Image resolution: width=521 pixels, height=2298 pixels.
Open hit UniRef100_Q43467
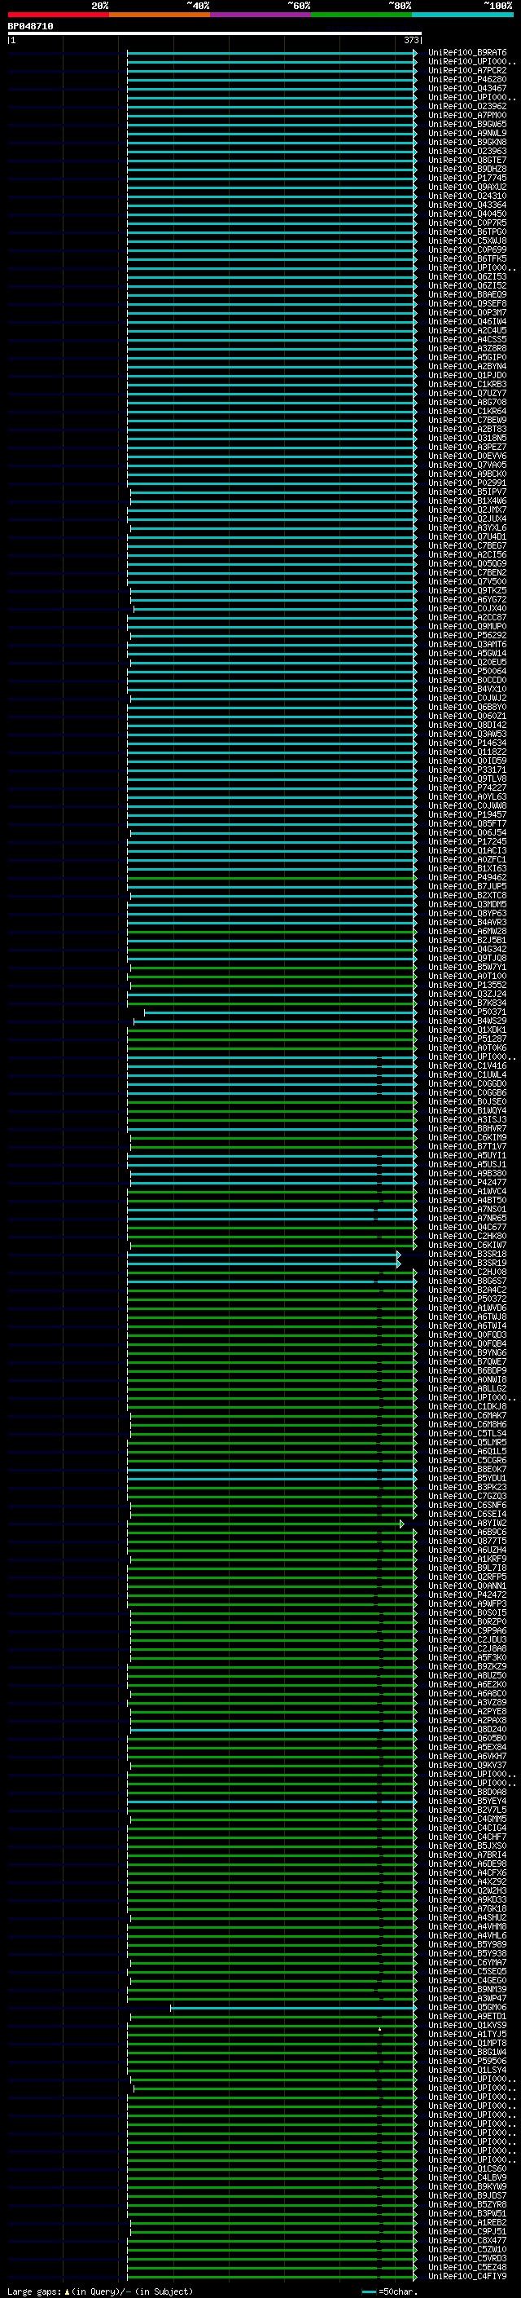tap(467, 88)
